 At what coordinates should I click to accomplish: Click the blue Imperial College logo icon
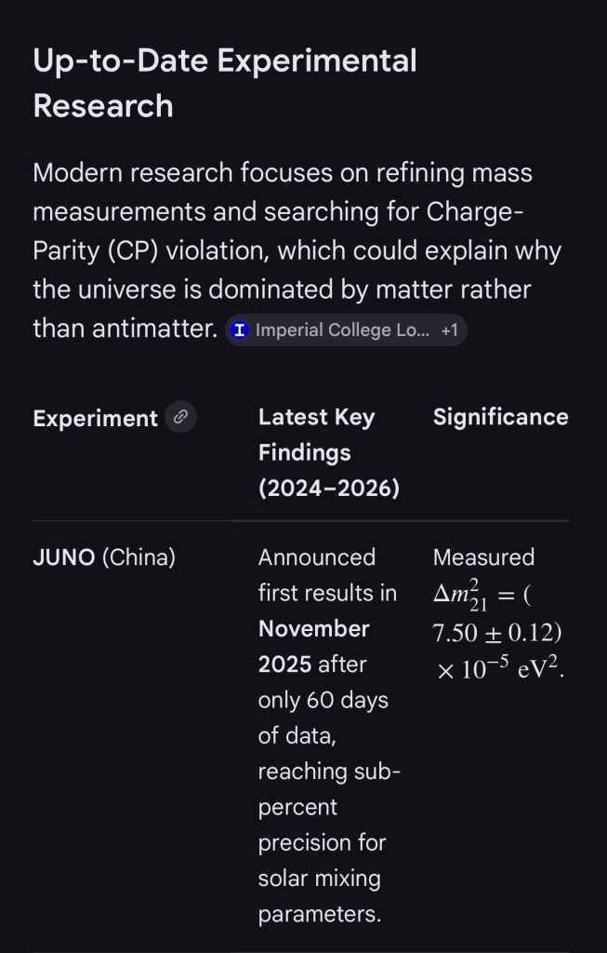[240, 330]
